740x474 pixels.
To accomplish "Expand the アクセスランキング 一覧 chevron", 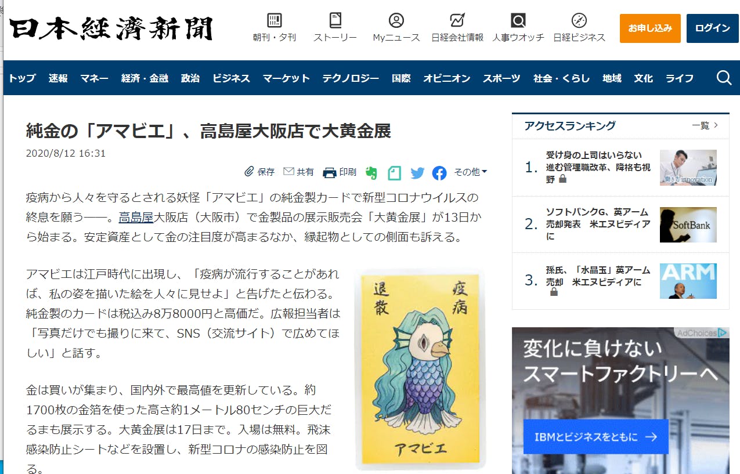I will (x=705, y=125).
